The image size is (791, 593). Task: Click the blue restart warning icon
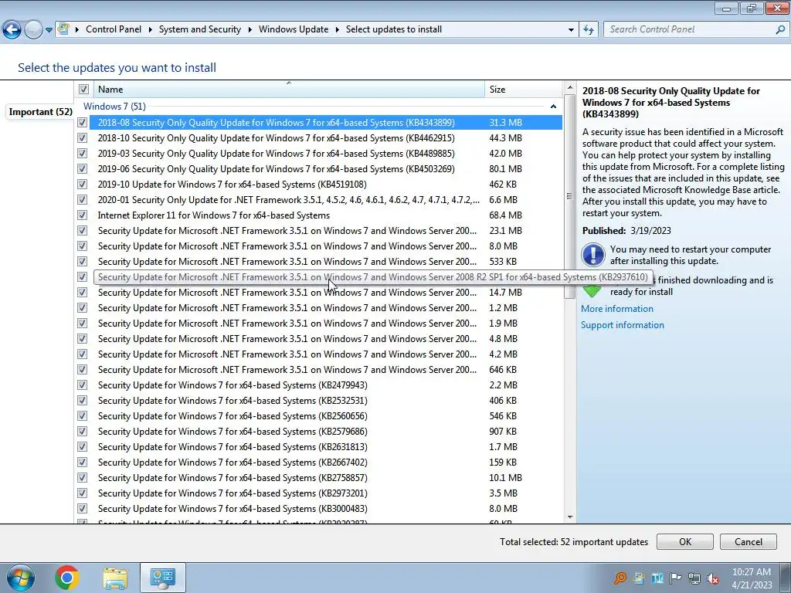[593, 255]
